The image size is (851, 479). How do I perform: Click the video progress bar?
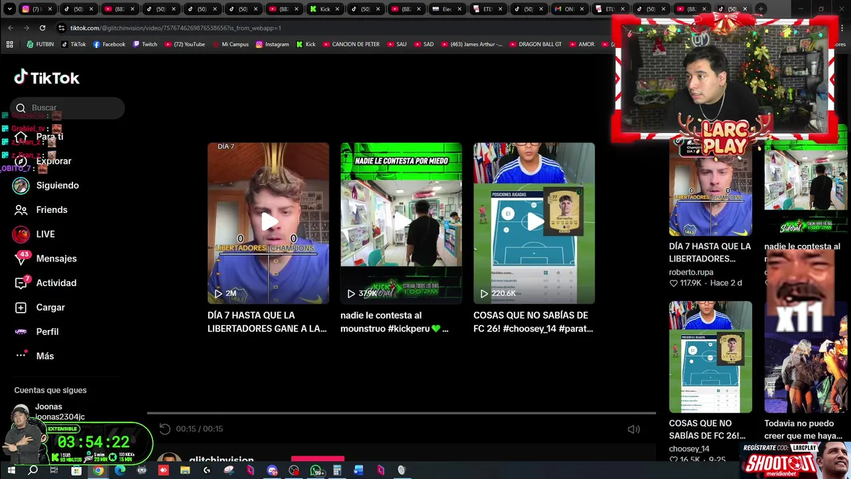(x=402, y=413)
